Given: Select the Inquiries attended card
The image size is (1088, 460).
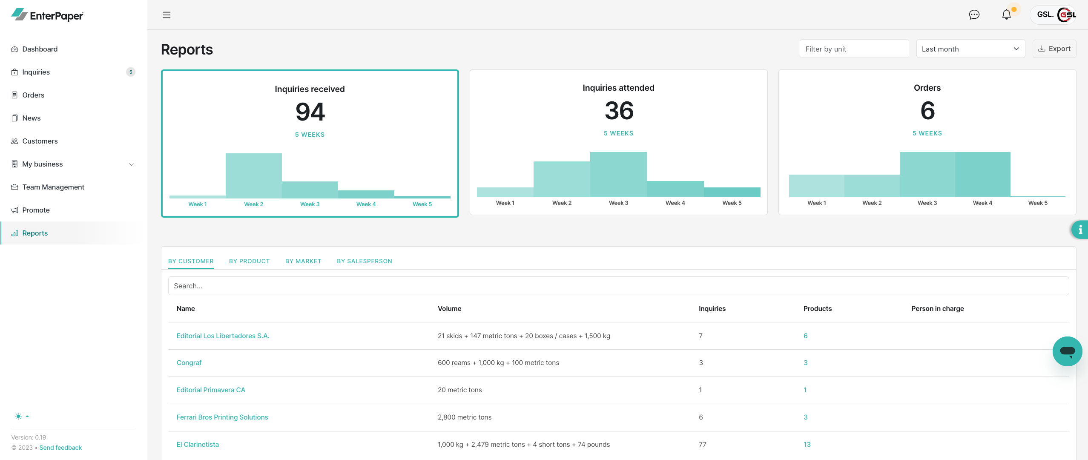Looking at the screenshot, I should pyautogui.click(x=618, y=142).
